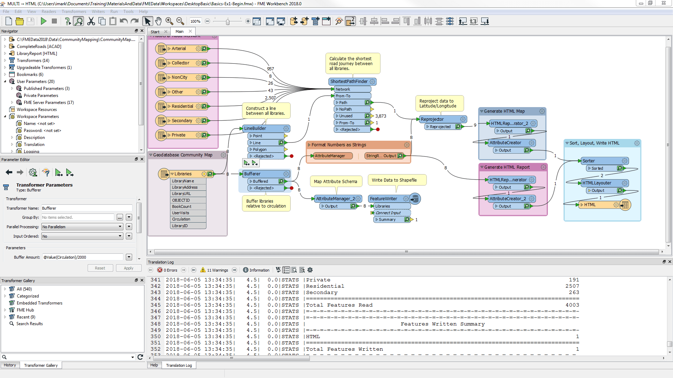Switch to the Start tab
Image resolution: width=673 pixels, height=378 pixels.
[x=155, y=31]
